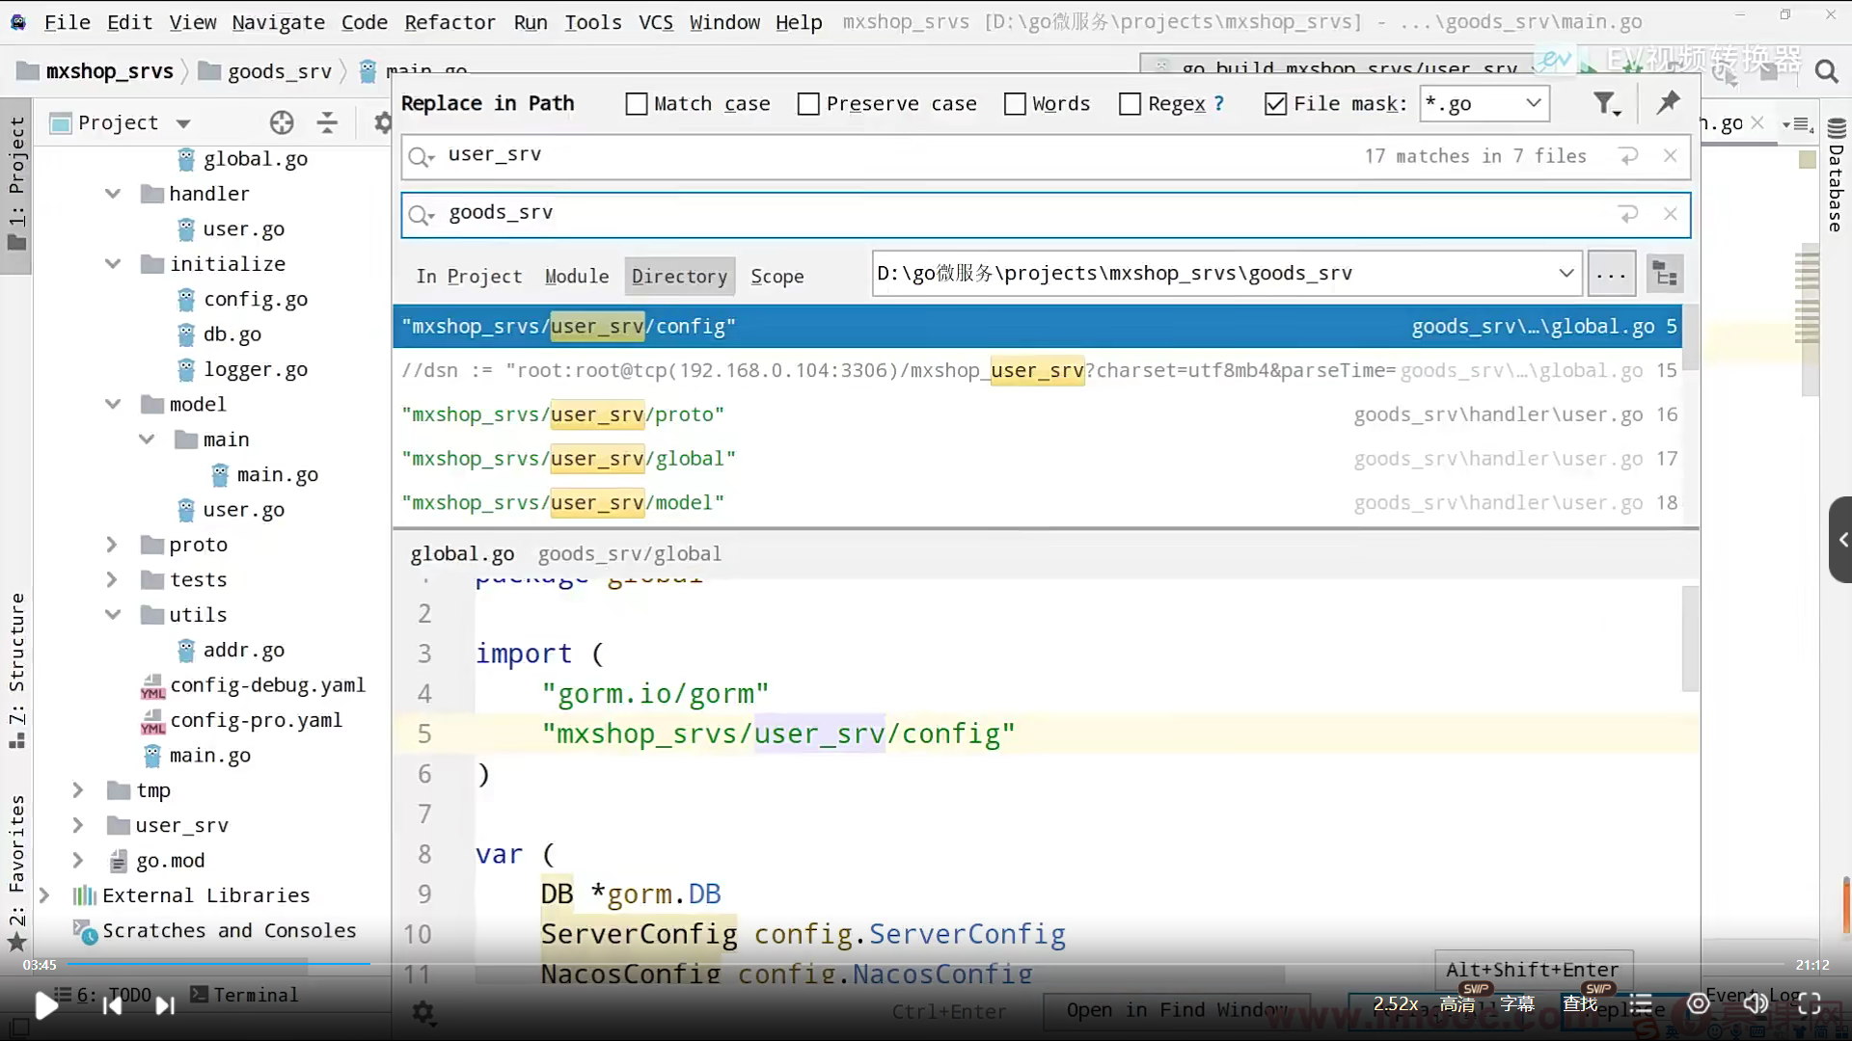Click the collapse all icon in Project panel
The image size is (1852, 1041).
pos(327,122)
